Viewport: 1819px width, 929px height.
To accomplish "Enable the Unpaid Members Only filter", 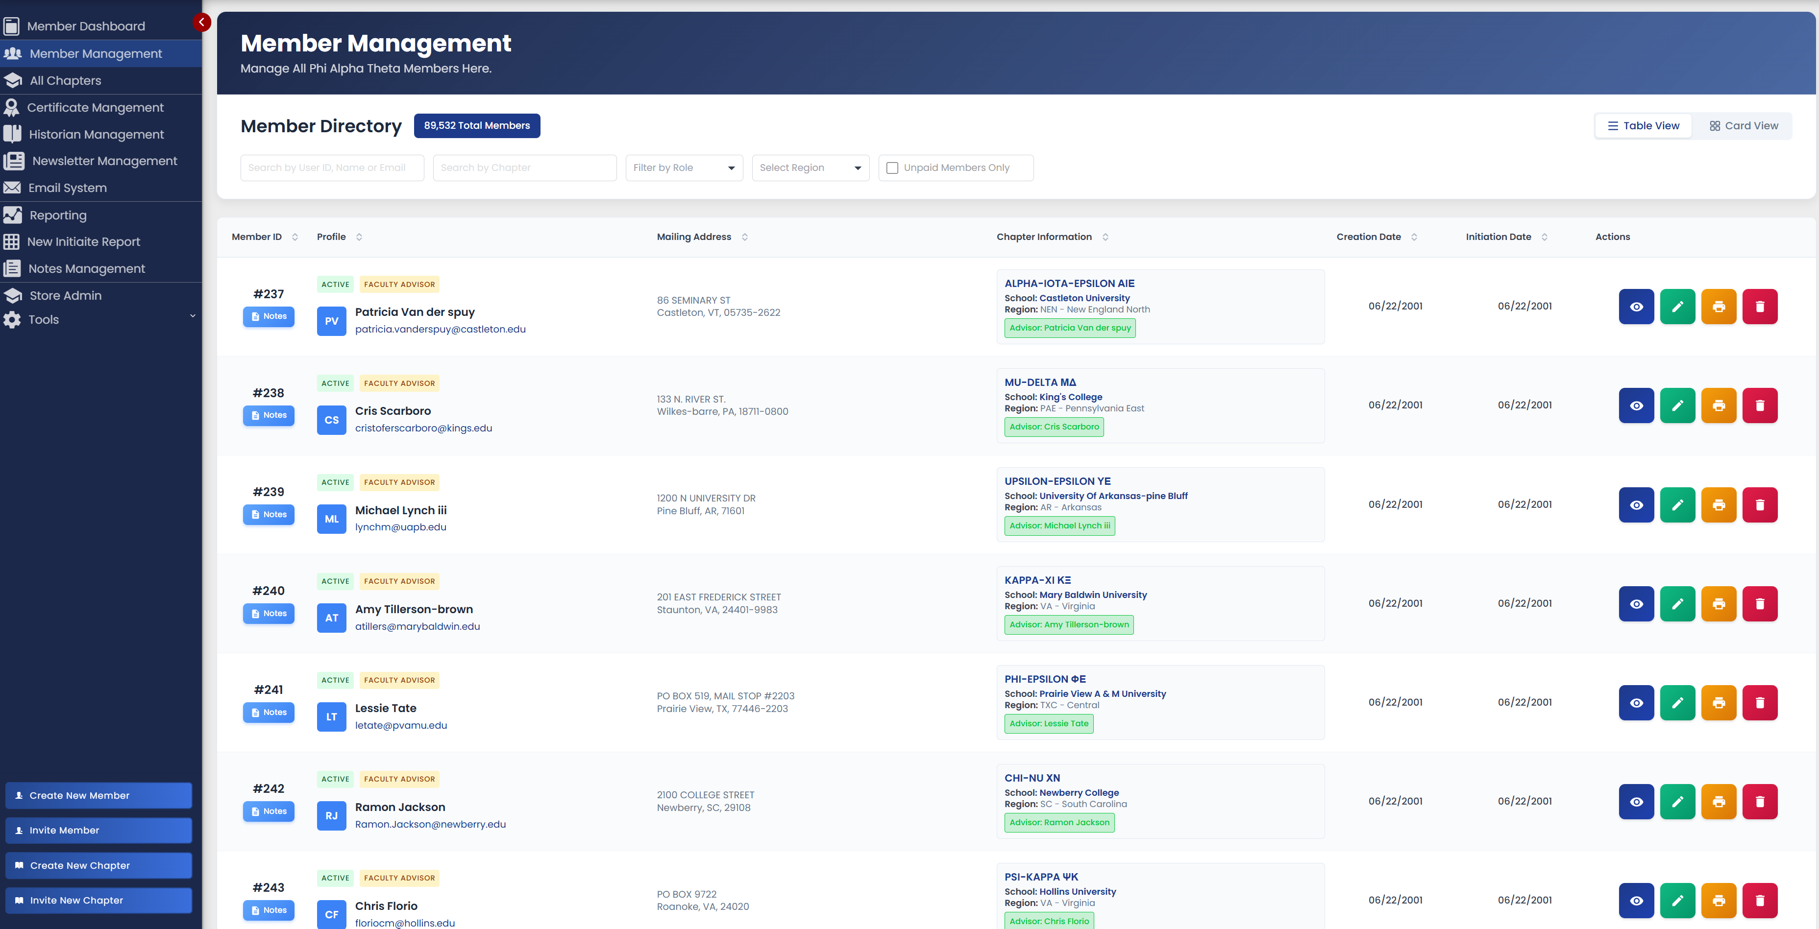I will [892, 167].
